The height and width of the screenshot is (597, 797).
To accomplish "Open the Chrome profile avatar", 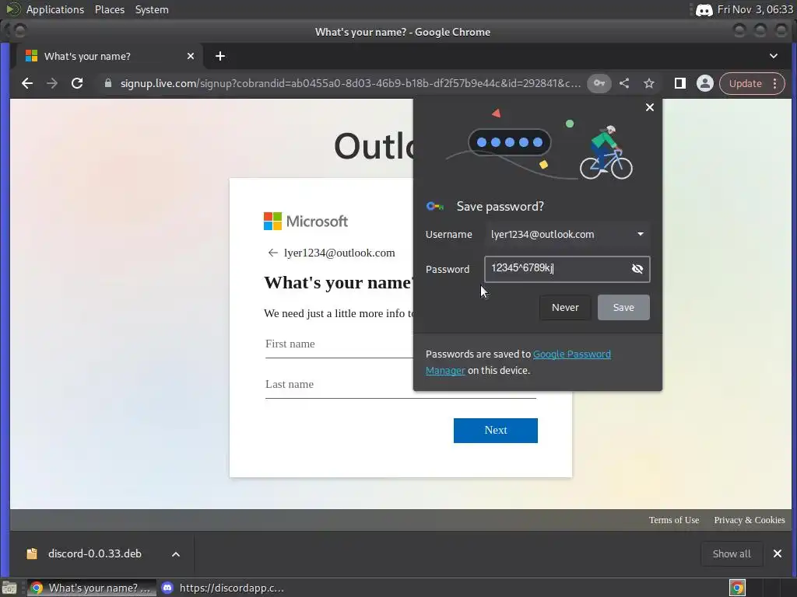I will 705,83.
